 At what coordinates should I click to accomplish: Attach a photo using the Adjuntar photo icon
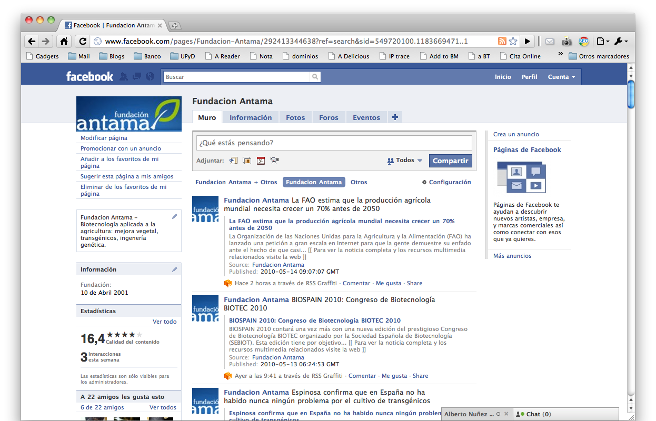coord(247,161)
